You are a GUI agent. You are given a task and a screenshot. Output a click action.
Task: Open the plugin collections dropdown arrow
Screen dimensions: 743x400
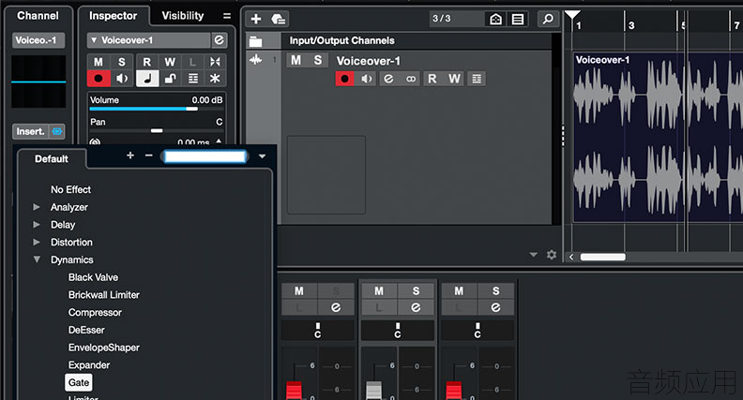(x=262, y=156)
